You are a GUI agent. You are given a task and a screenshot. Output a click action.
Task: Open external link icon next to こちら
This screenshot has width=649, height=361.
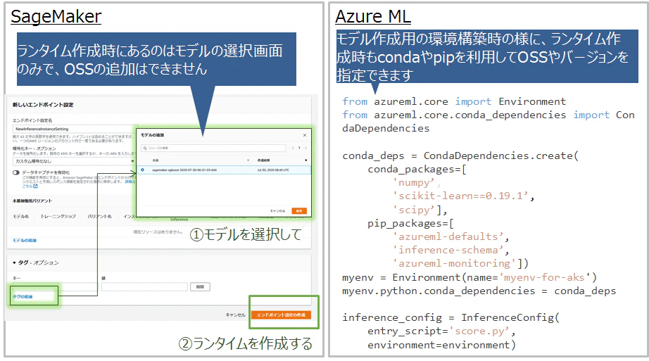(x=35, y=186)
